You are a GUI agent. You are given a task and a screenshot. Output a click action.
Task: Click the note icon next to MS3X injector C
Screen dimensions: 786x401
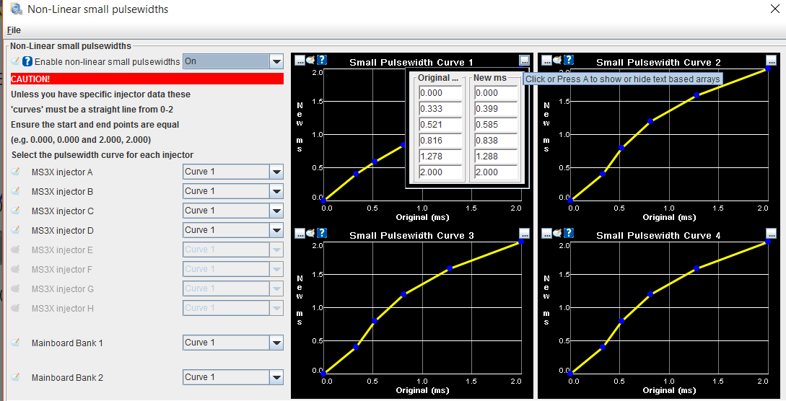click(x=16, y=211)
